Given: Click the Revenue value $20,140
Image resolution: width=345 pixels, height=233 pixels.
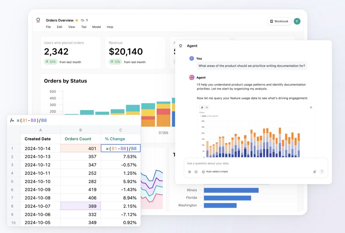Looking at the screenshot, I should pos(126,51).
